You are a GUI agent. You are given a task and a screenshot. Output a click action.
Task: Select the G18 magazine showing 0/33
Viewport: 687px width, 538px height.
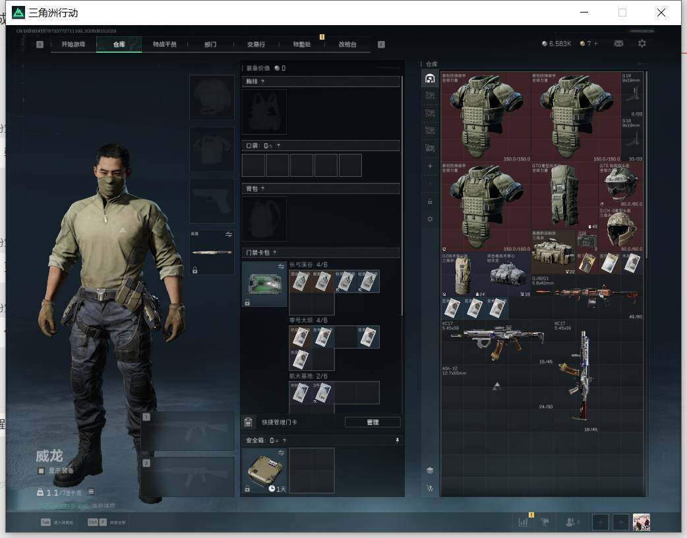[x=632, y=94]
